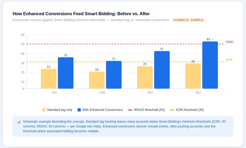246x148 pixels.
Task: Click the blue Enhanced Conversions legend swatch
Action: coord(79,110)
